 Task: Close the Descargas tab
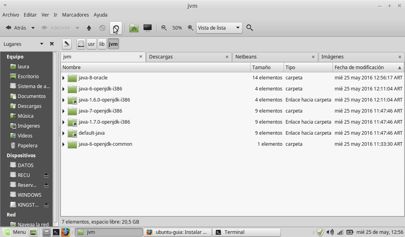(x=227, y=57)
